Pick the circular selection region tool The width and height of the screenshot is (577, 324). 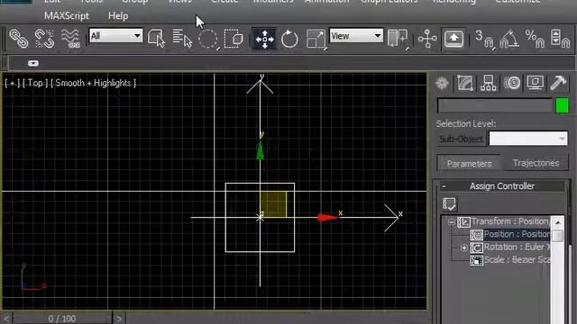pyautogui.click(x=208, y=39)
